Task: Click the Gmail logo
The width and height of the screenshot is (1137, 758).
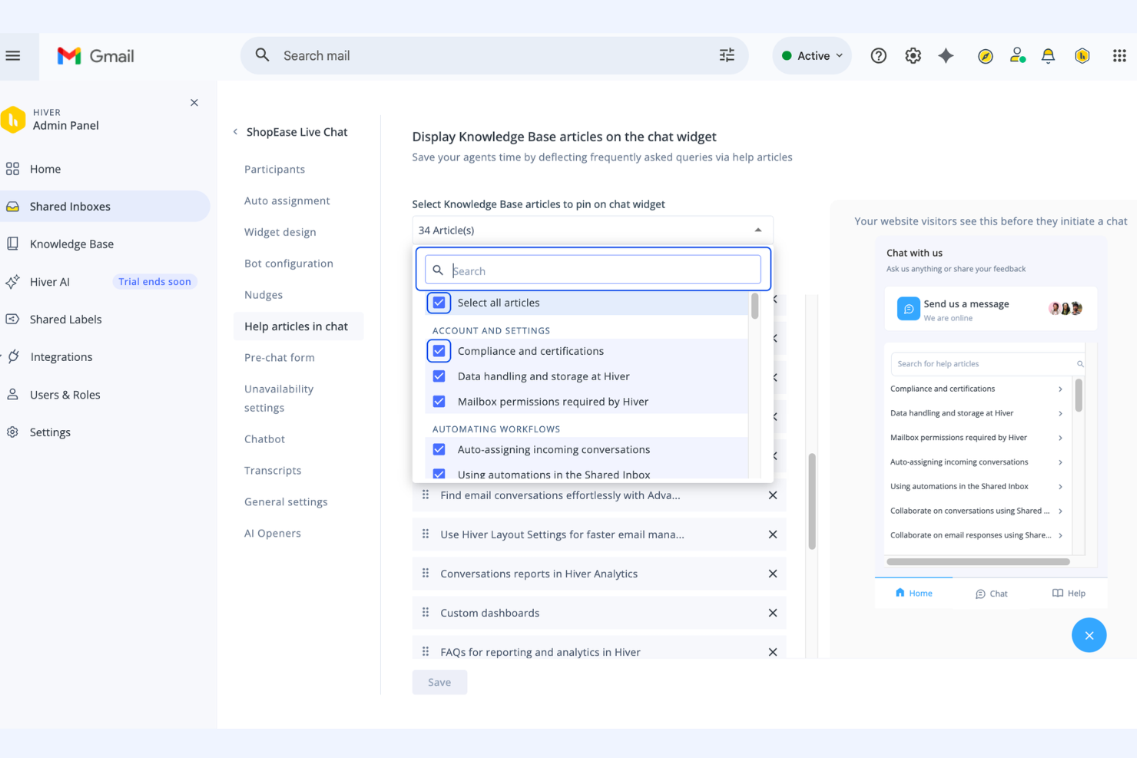Action: 95,56
